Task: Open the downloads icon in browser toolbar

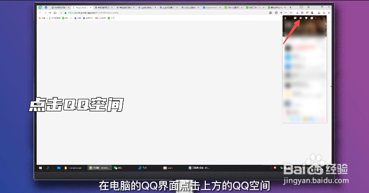Action: [319, 13]
